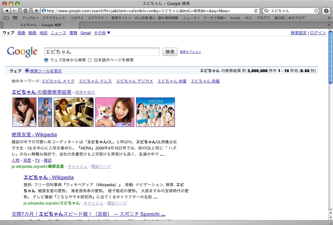
Task: Open the FC2 bookmark
Action: [x=248, y=18]
